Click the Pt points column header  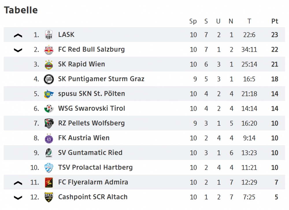click(x=275, y=21)
